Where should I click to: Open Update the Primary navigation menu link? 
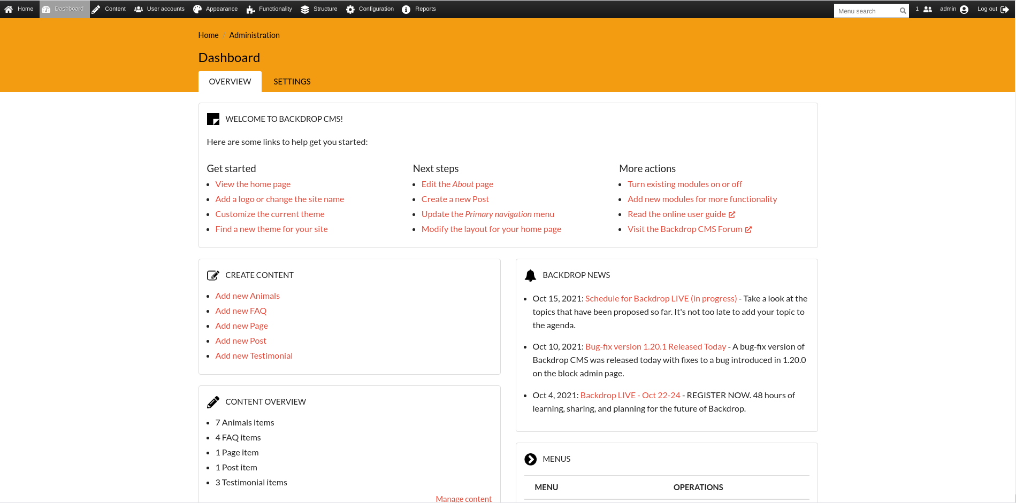(488, 214)
